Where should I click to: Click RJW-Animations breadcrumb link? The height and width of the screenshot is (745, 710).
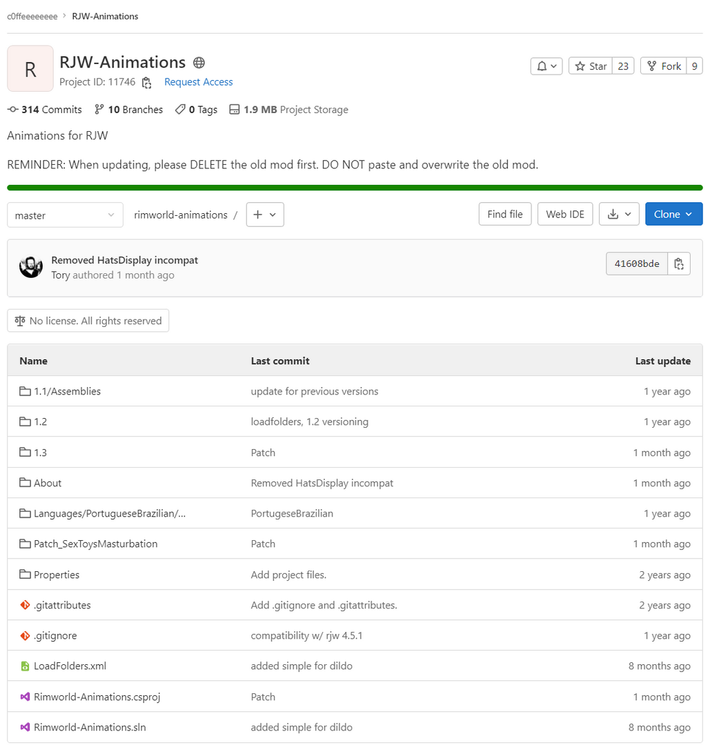pyautogui.click(x=105, y=17)
